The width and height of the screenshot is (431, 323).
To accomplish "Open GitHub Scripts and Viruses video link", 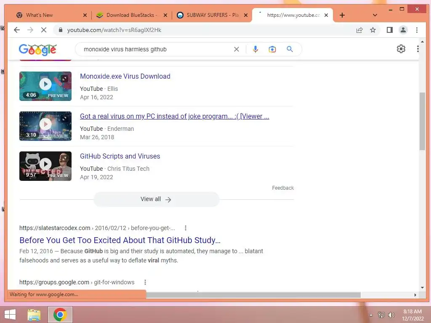I will coord(120,156).
